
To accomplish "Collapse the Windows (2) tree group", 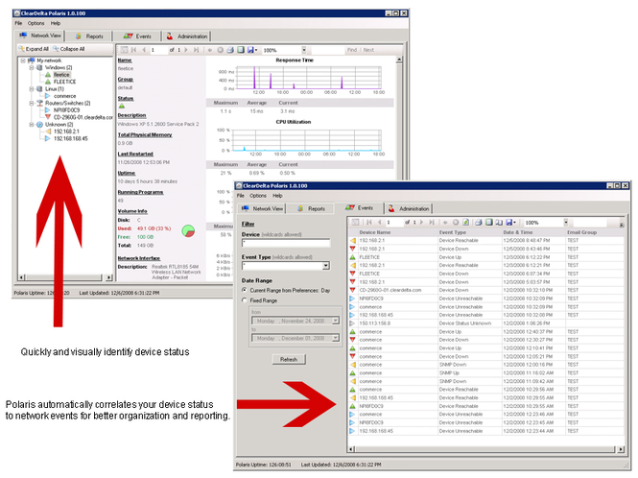I will (32, 67).
